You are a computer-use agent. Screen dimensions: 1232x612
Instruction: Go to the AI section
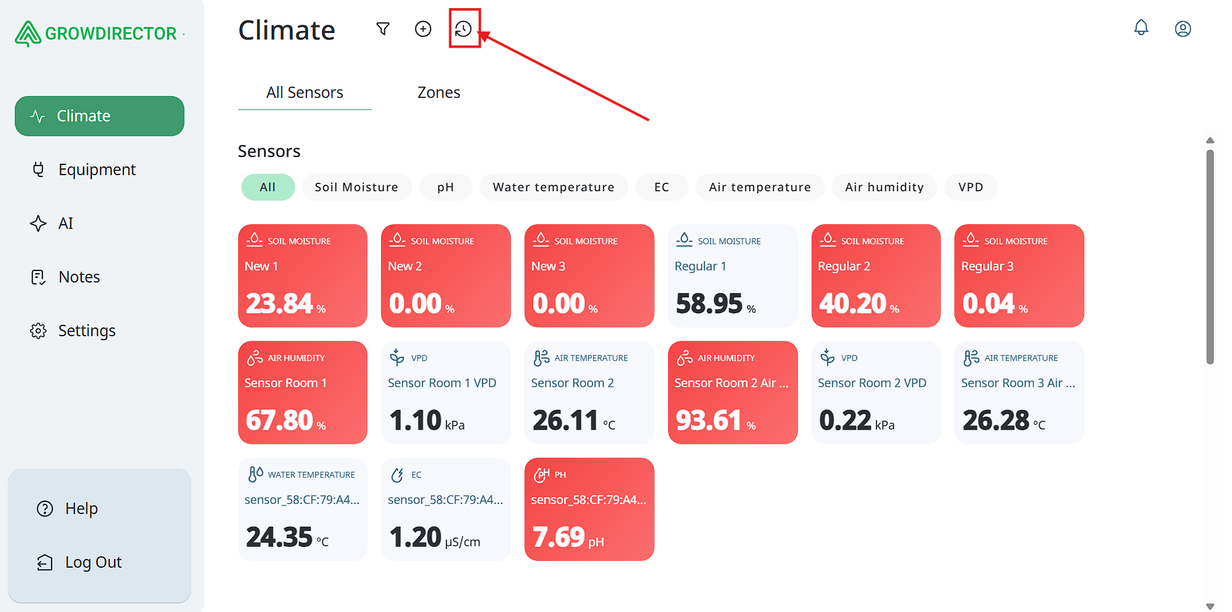tap(65, 223)
